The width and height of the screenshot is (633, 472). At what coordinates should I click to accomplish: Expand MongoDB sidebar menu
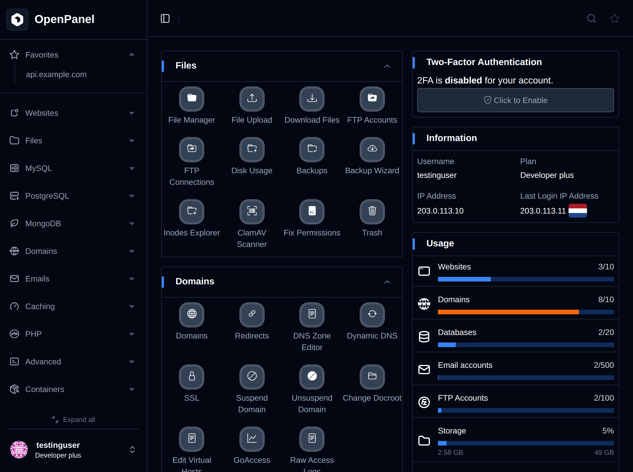point(72,223)
